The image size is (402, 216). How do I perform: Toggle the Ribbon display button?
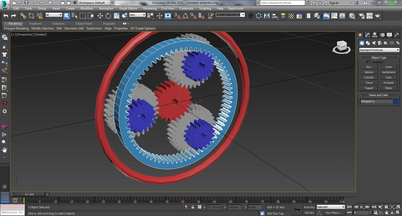click(x=326, y=16)
